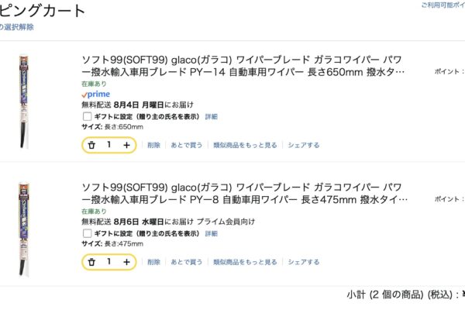Click plus icon for the 650mm wiper
465x310 pixels.
[x=126, y=145]
